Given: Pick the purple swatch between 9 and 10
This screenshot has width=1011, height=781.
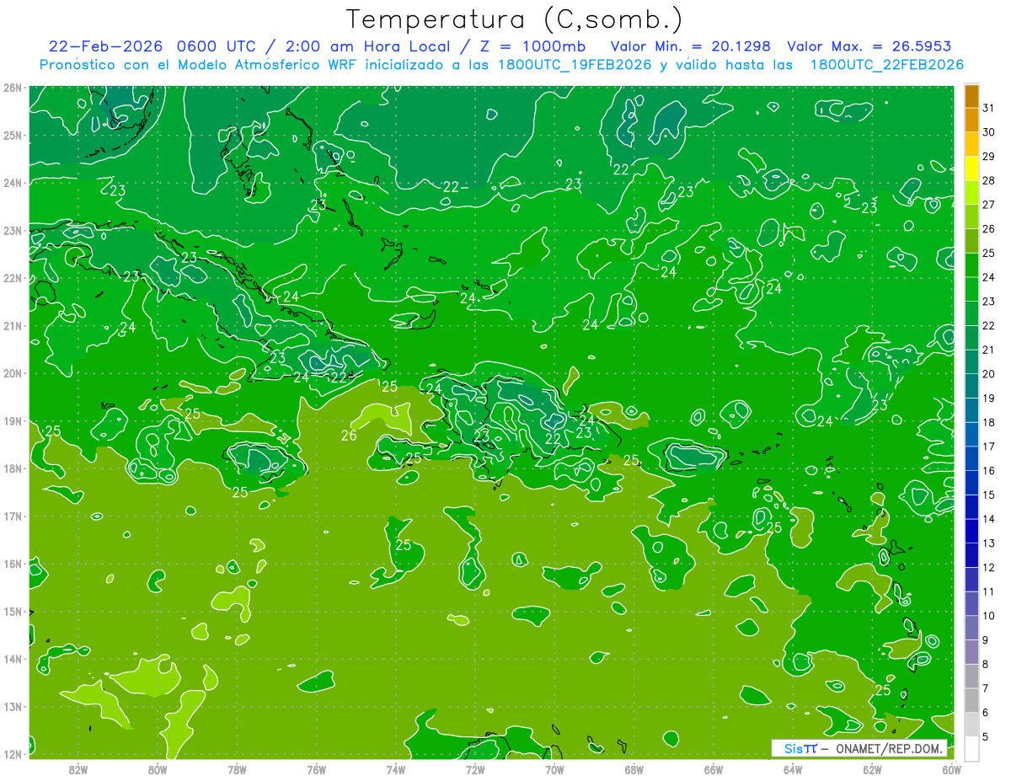Looking at the screenshot, I should [972, 628].
